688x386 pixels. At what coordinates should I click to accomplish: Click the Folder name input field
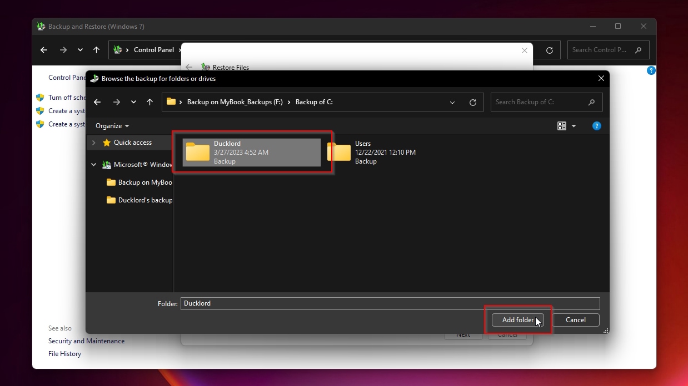(x=390, y=303)
